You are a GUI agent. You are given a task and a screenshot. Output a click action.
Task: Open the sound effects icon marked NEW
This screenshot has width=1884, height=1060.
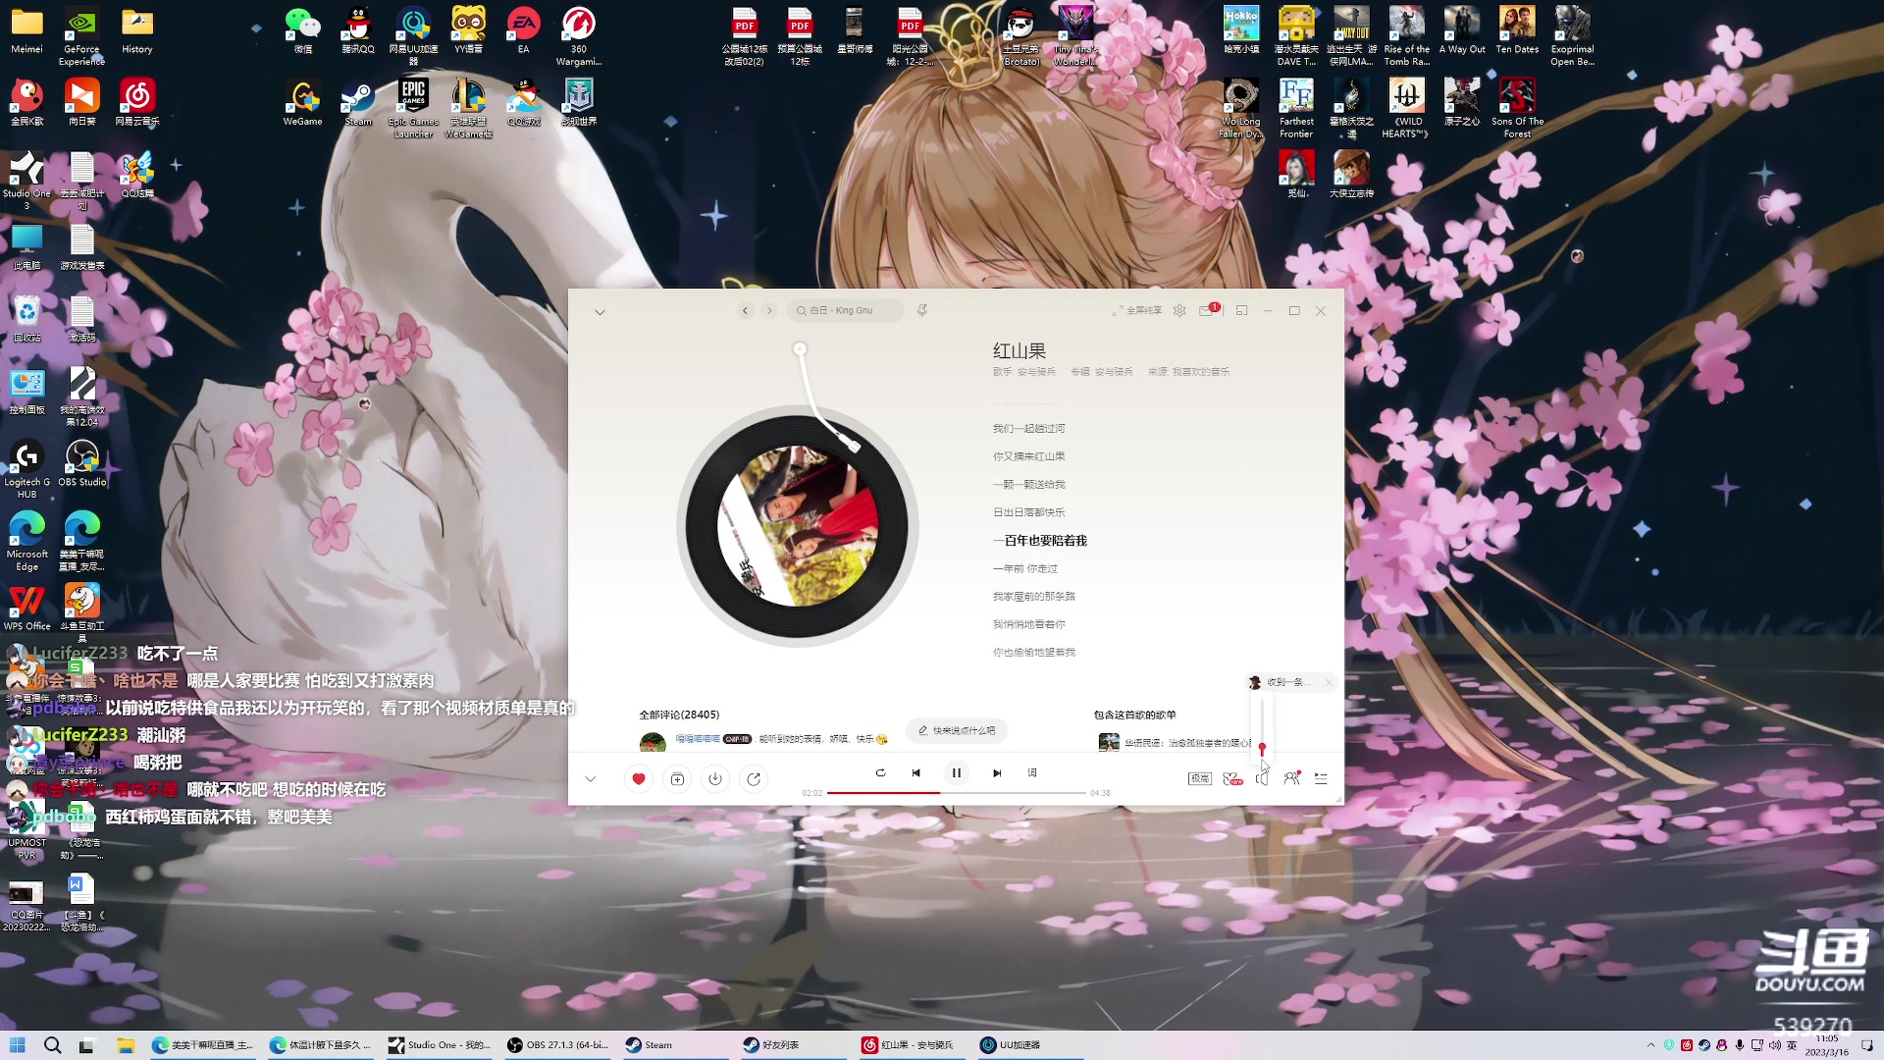pyautogui.click(x=1232, y=778)
